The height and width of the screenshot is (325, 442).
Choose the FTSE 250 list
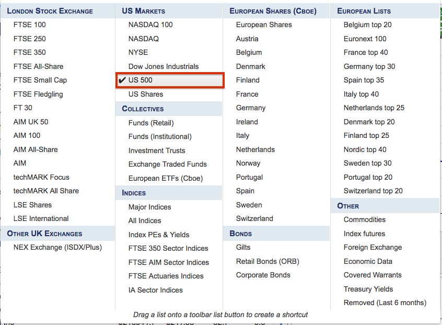[x=30, y=39]
